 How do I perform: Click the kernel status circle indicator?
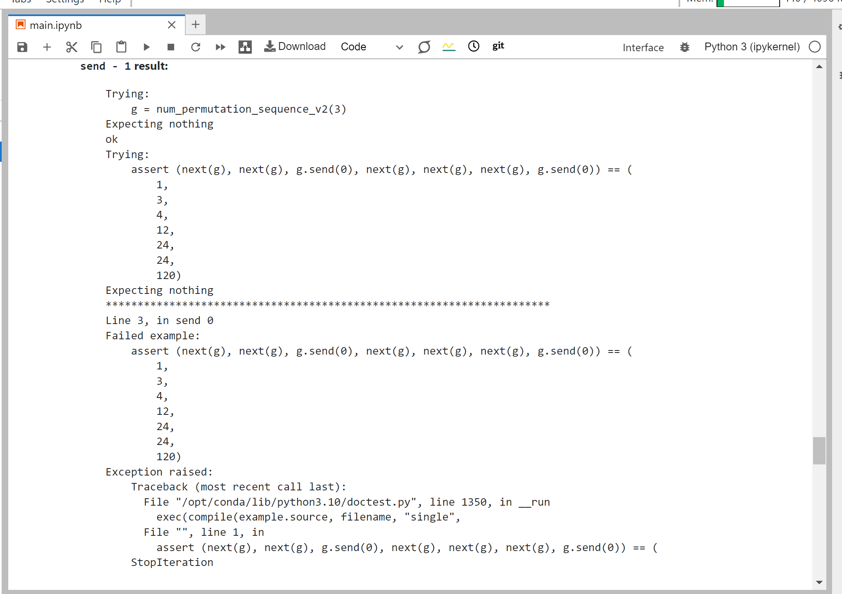pyautogui.click(x=814, y=47)
